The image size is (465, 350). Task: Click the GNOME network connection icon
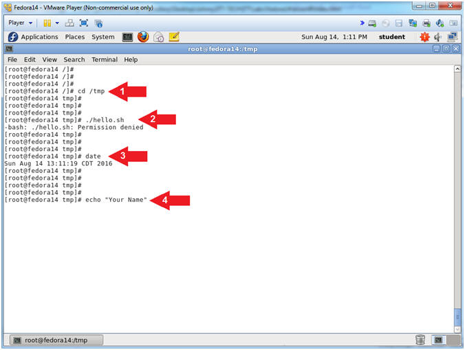pos(453,37)
